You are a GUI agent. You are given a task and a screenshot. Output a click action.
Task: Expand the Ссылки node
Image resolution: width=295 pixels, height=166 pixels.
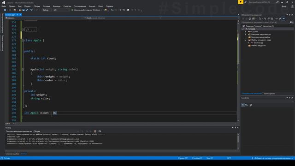pos(246,32)
